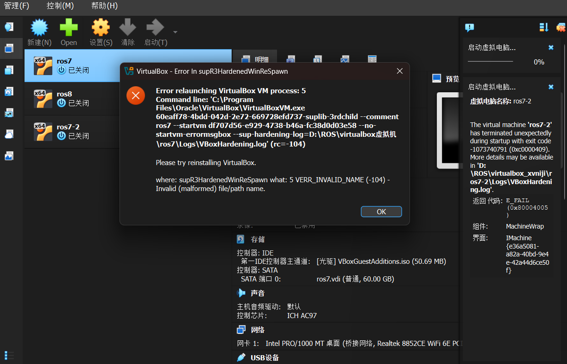Click the USB设备 section header

click(x=265, y=358)
